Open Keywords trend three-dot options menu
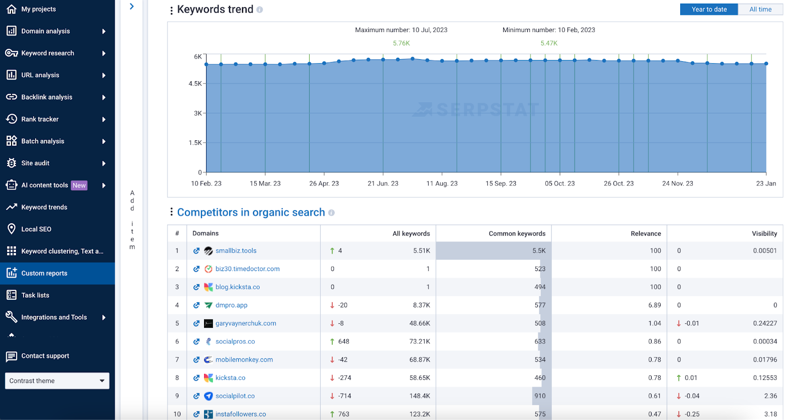 171,10
